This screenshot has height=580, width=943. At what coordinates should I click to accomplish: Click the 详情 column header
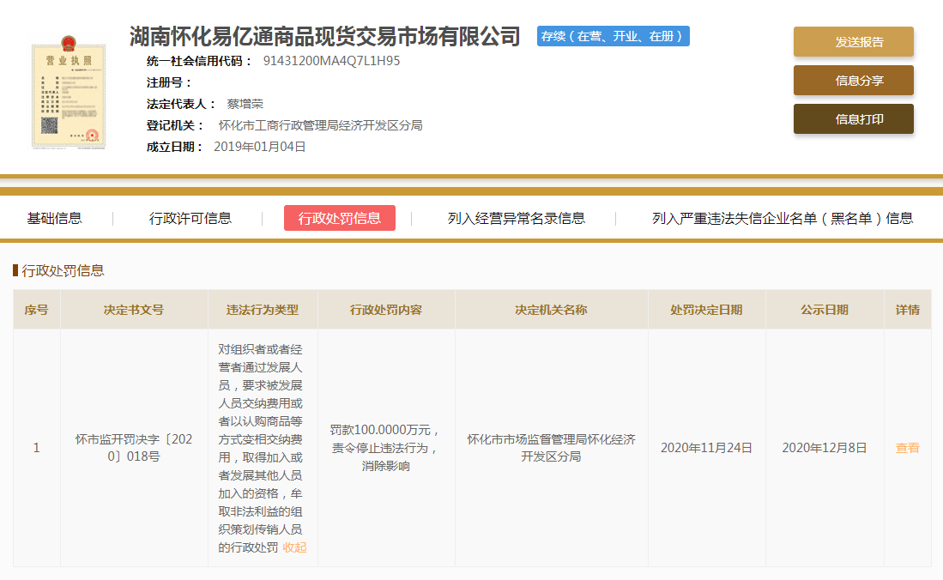tap(908, 310)
